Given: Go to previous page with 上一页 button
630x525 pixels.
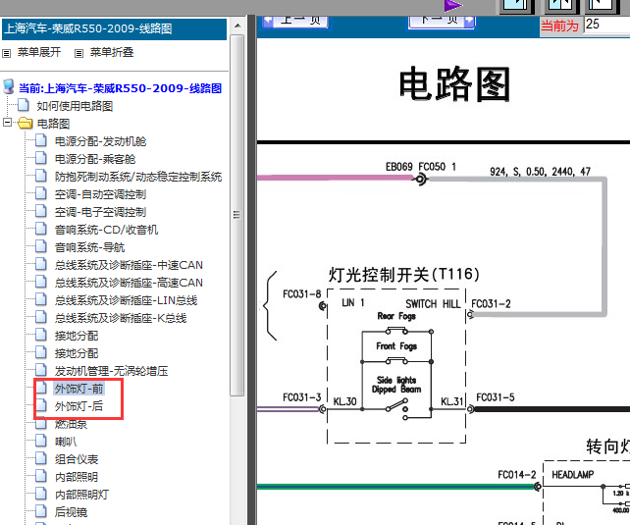Looking at the screenshot, I should pyautogui.click(x=295, y=21).
